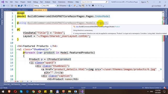This screenshot has width=168, height=94.
Task: Open the notifications bell in status bar
Action: (x=165, y=88)
